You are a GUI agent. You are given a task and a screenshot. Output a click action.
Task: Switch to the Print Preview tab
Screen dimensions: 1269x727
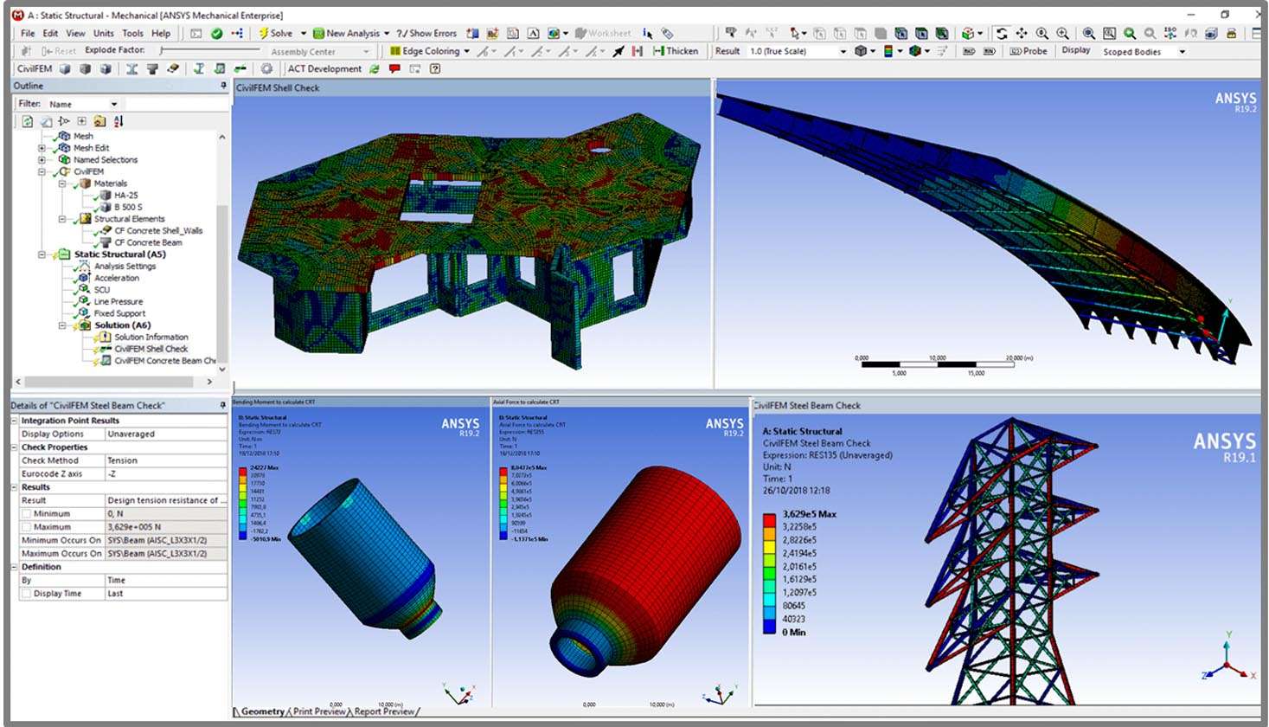tap(318, 711)
